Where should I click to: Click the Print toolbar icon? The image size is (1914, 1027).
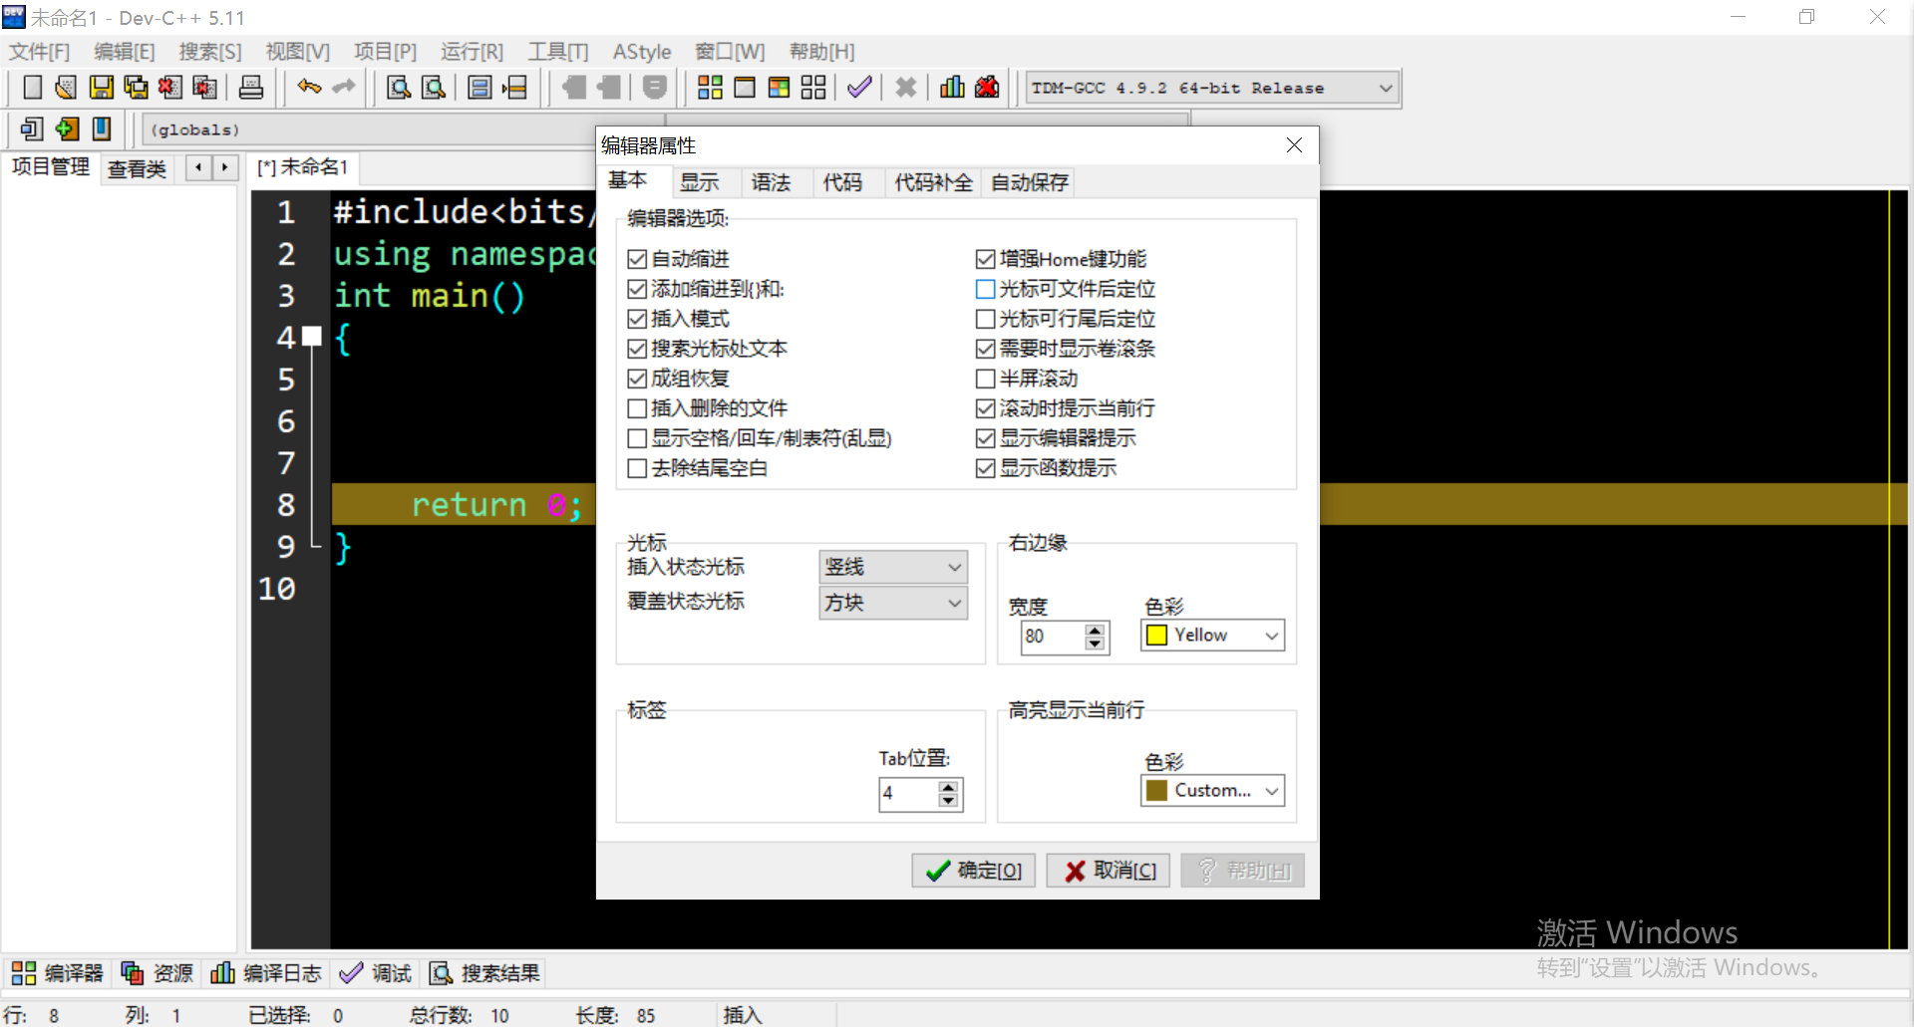pos(251,88)
